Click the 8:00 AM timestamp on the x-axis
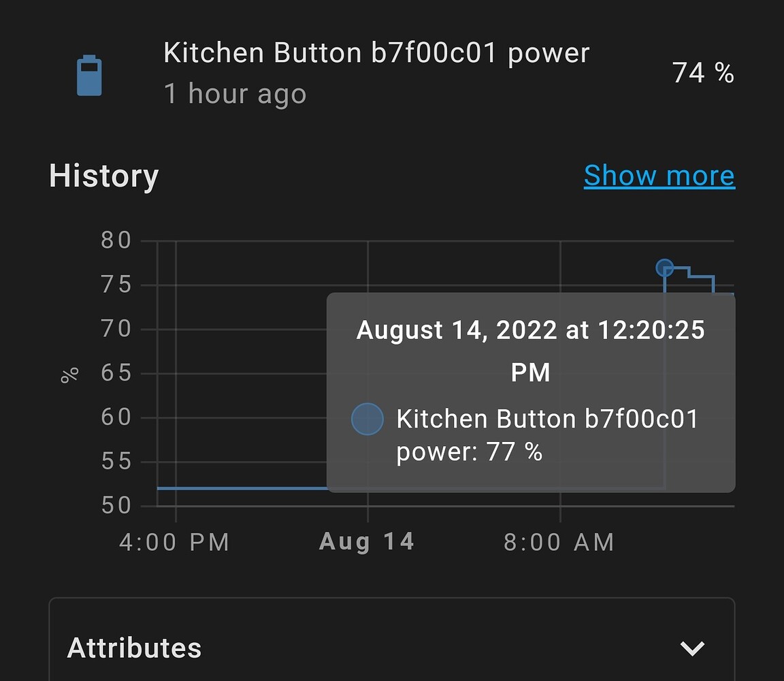Viewport: 784px width, 681px height. 559,541
